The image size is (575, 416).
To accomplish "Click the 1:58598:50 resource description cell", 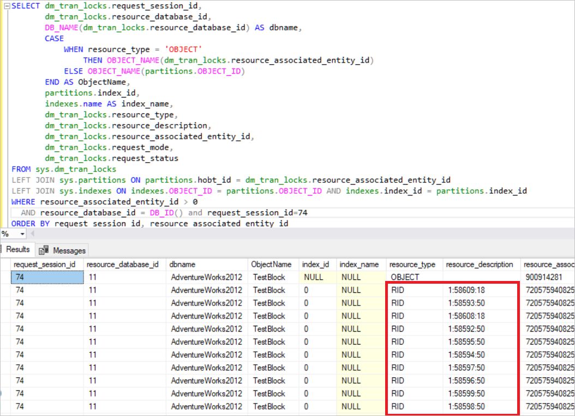I will pos(465,406).
